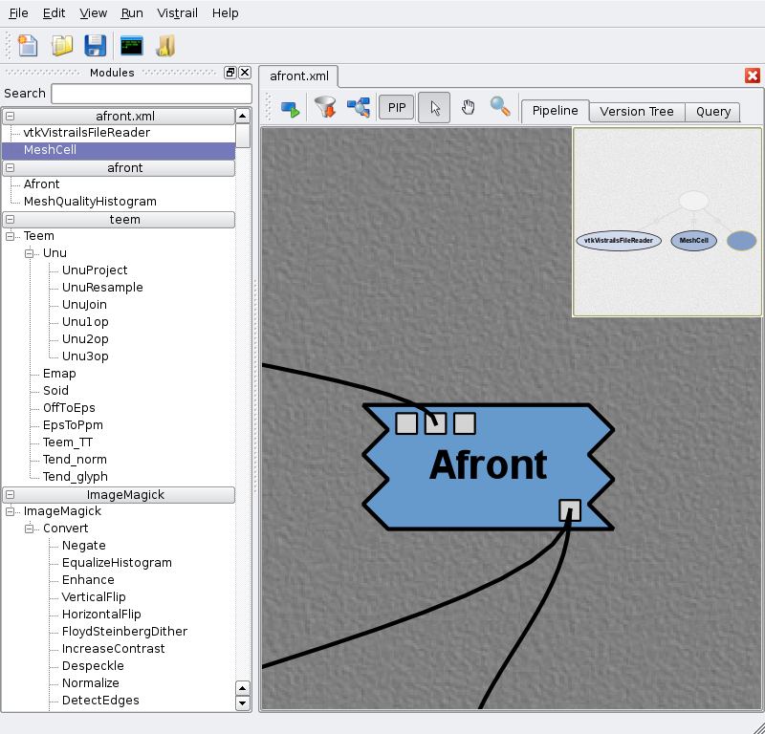Click the Query tab button
The image size is (765, 734).
click(712, 111)
